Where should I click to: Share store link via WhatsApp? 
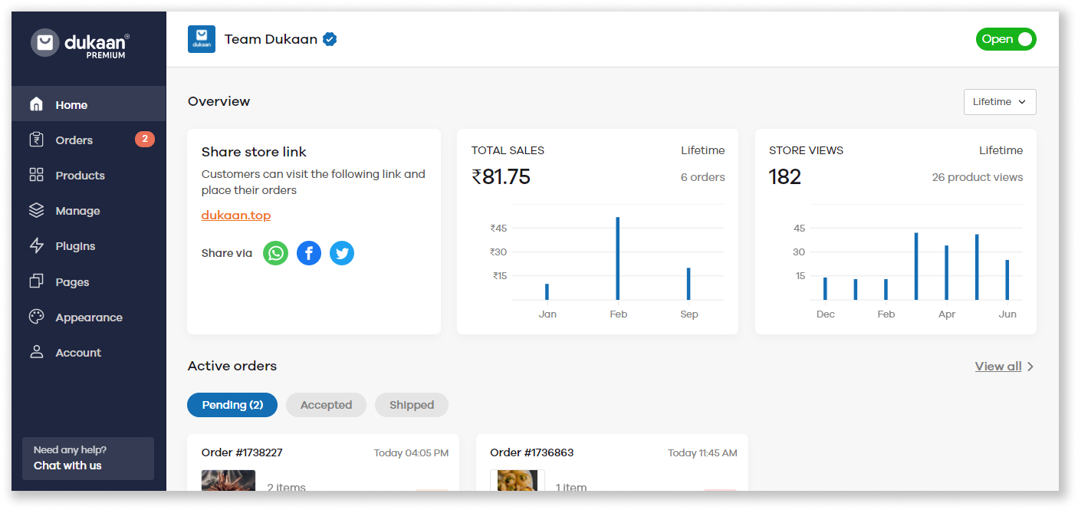pos(276,253)
